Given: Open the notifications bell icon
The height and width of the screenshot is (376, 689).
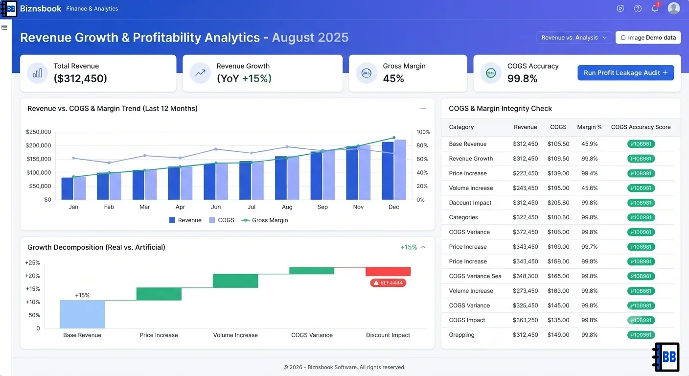Looking at the screenshot, I should click(x=655, y=8).
